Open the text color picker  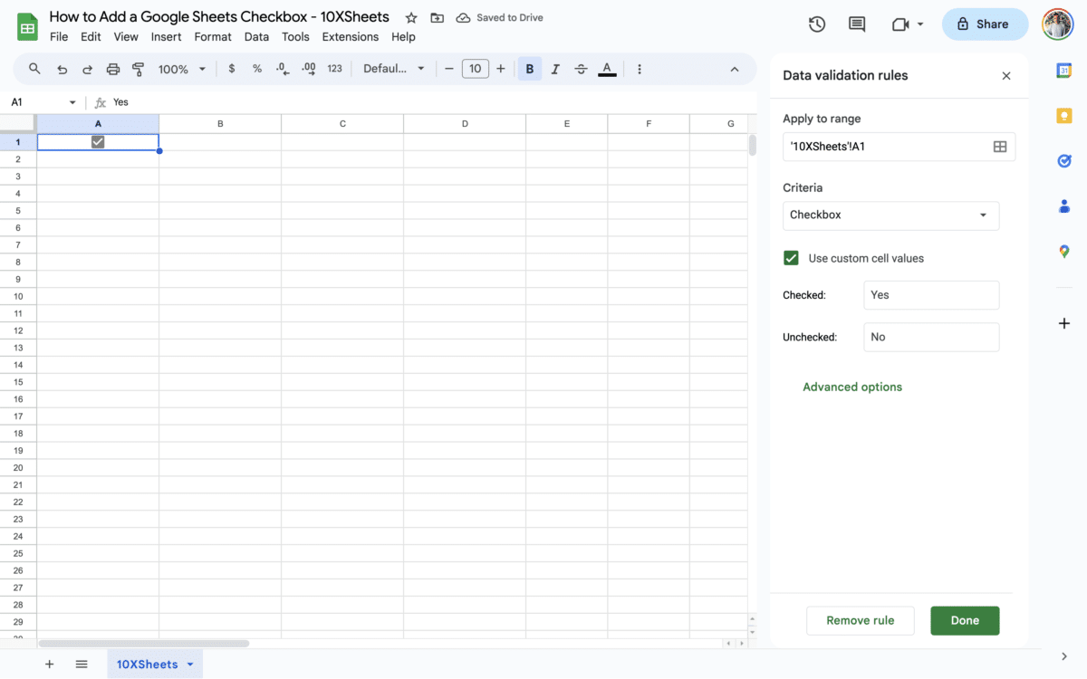point(605,68)
